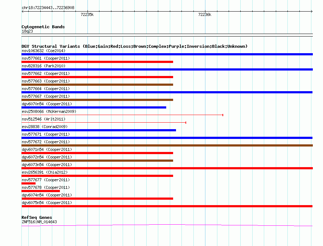Click the nsv1063632 (Coe2014) label
This screenshot has height=246, width=323.
(x=44, y=51)
